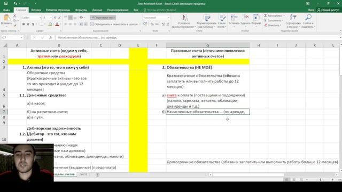Add a new sheet with the plus icon

click(x=97, y=174)
